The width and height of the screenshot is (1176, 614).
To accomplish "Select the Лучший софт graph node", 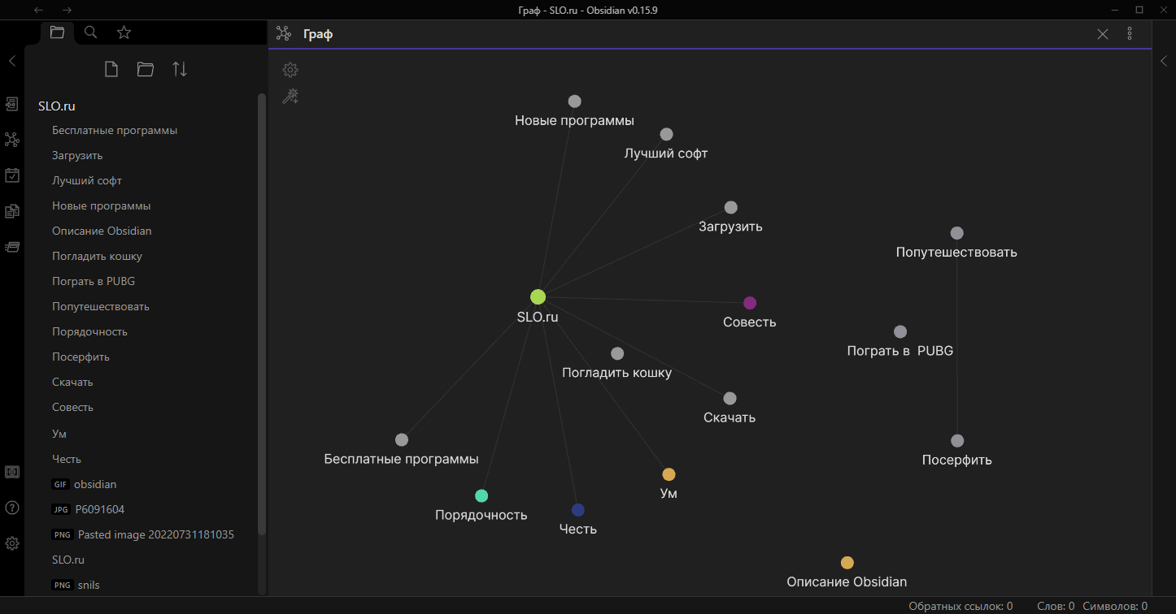I will click(x=666, y=134).
